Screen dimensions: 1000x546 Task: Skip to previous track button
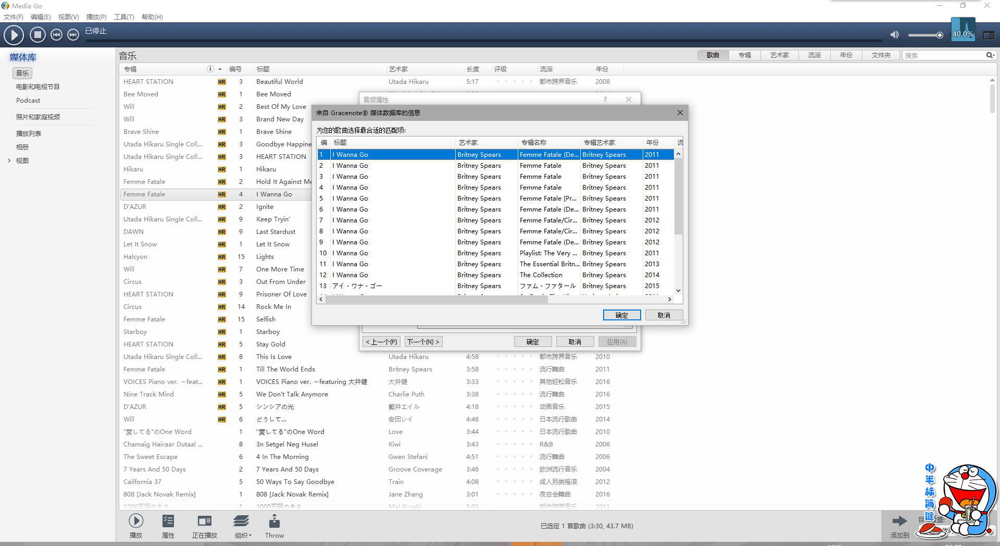tap(56, 35)
